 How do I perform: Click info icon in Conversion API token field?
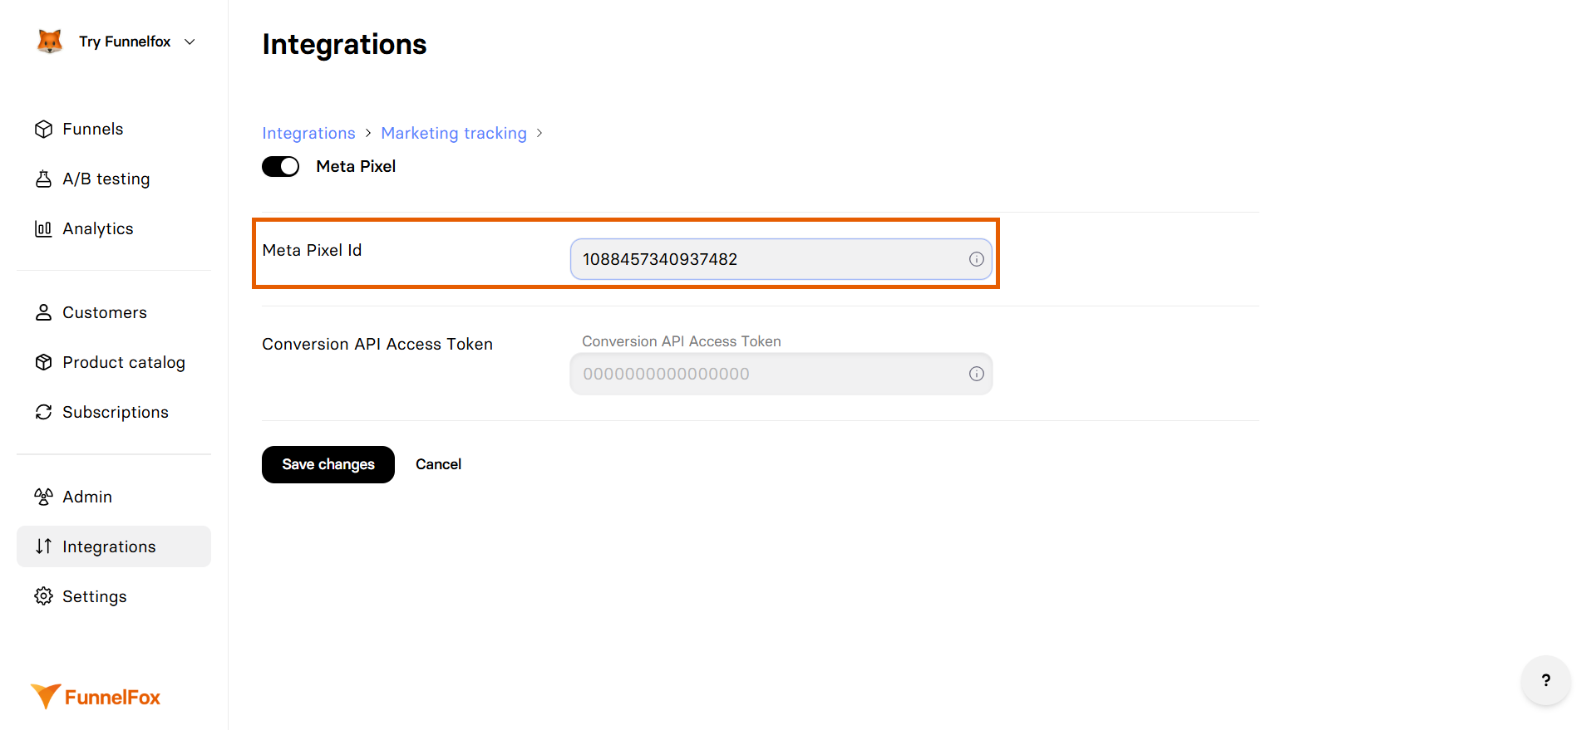pyautogui.click(x=976, y=374)
